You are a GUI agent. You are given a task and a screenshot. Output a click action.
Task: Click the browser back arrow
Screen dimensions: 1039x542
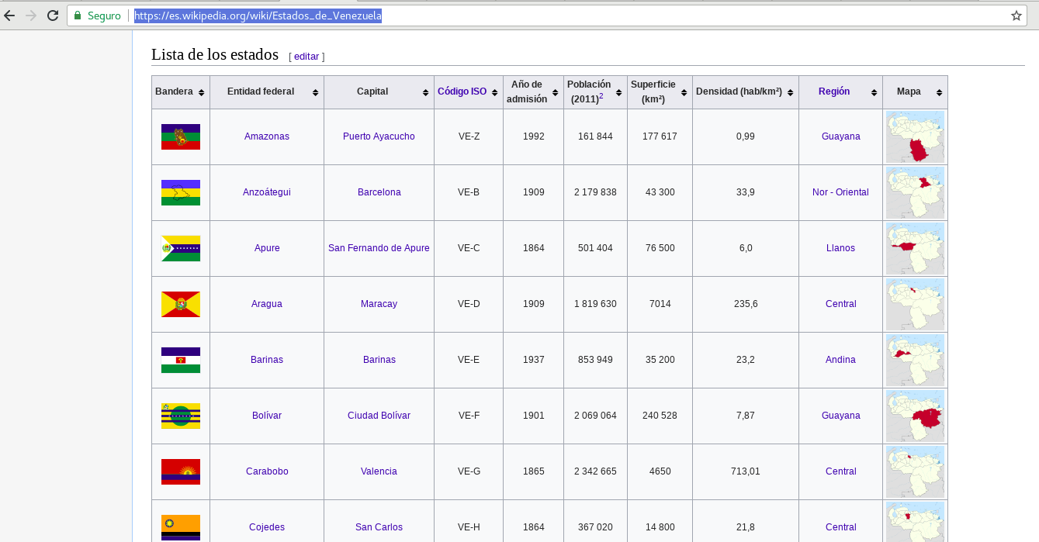(x=9, y=16)
